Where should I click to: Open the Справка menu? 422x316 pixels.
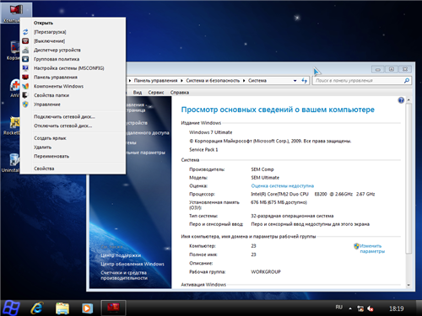180,93
